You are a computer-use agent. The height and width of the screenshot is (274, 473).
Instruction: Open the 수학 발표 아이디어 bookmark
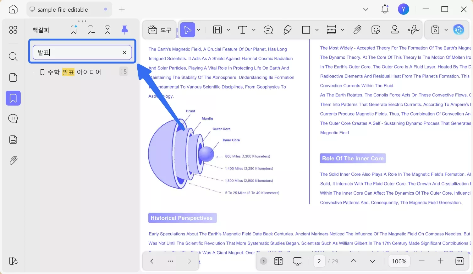pyautogui.click(x=74, y=72)
